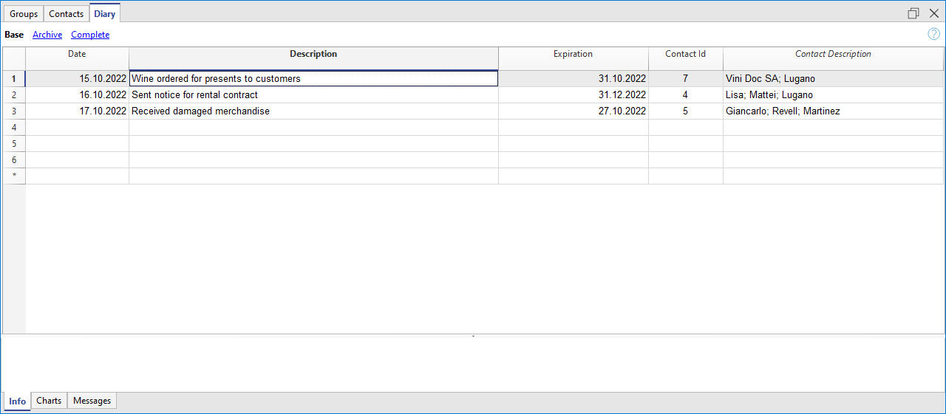
Task: Select the new row asterisk header
Action: (14, 176)
